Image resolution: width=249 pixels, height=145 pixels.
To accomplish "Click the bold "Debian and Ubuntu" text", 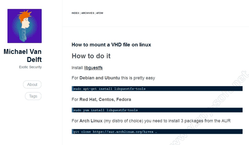I will 99,78.
